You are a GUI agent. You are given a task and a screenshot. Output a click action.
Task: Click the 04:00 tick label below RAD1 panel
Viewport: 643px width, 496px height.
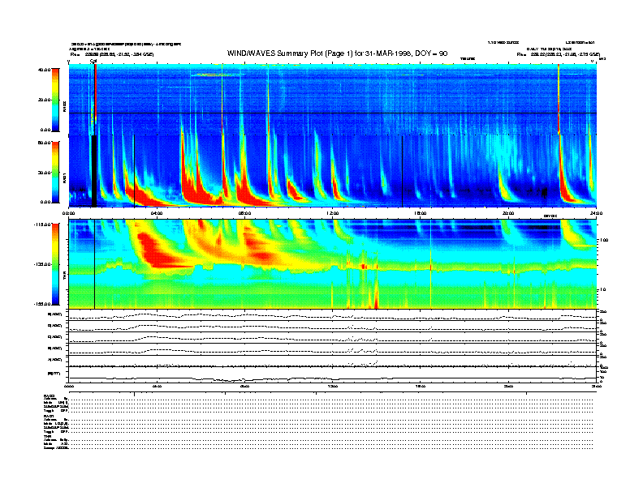point(157,213)
